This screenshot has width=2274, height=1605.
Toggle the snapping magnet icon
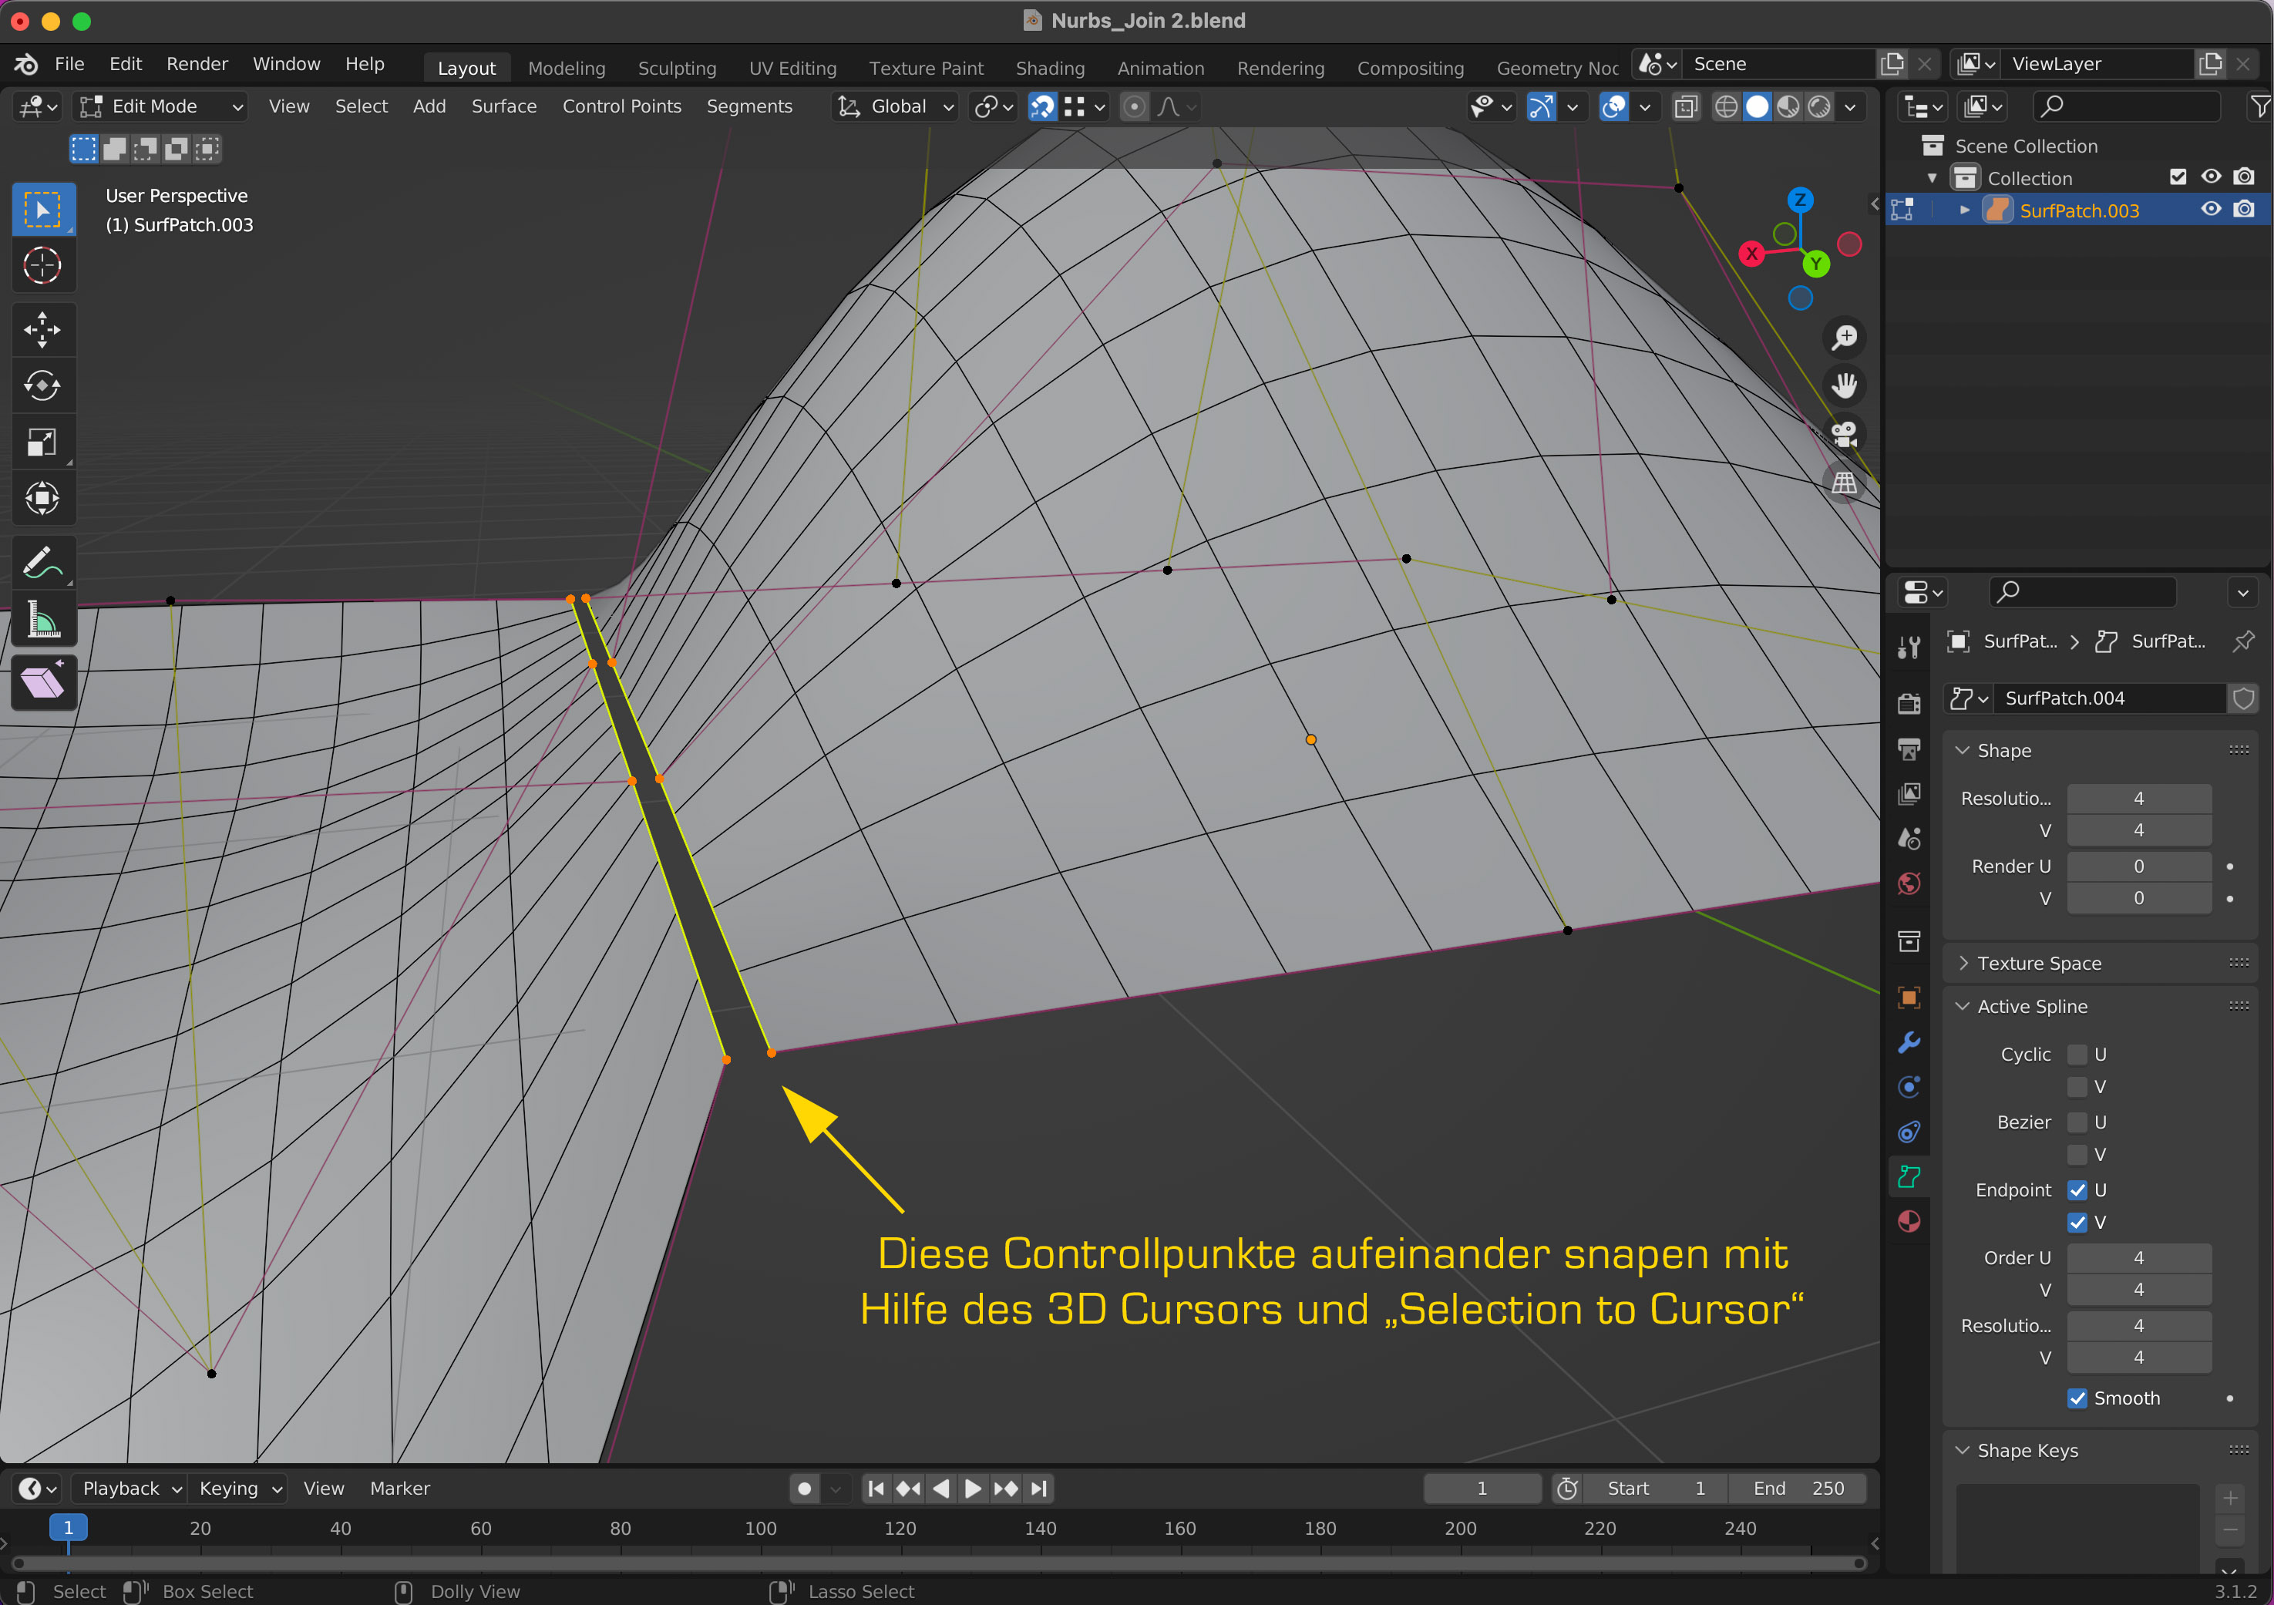pyautogui.click(x=1042, y=106)
